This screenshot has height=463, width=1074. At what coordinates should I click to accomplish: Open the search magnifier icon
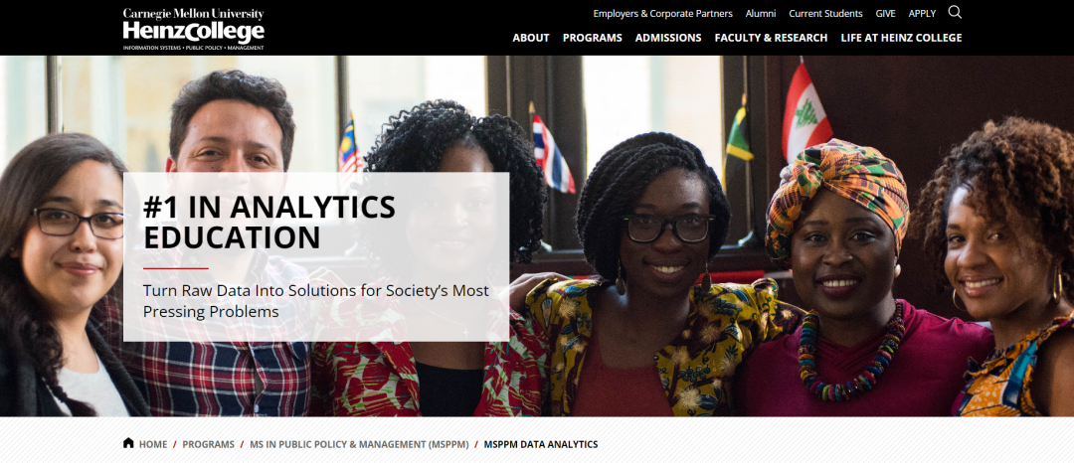coord(955,12)
